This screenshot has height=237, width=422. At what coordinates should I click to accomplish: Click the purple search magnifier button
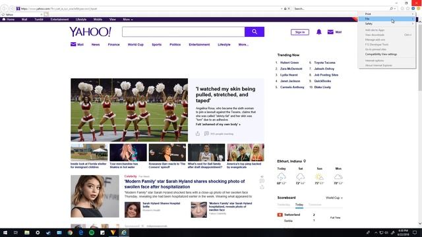click(255, 32)
